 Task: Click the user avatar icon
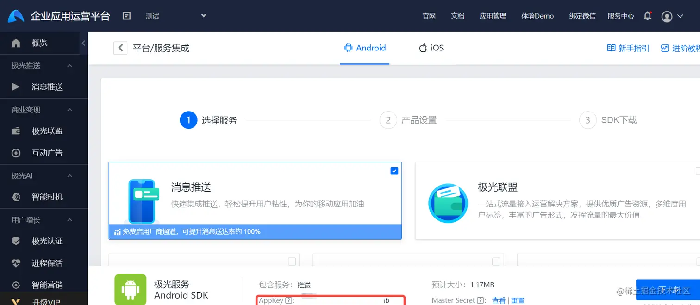[667, 17]
